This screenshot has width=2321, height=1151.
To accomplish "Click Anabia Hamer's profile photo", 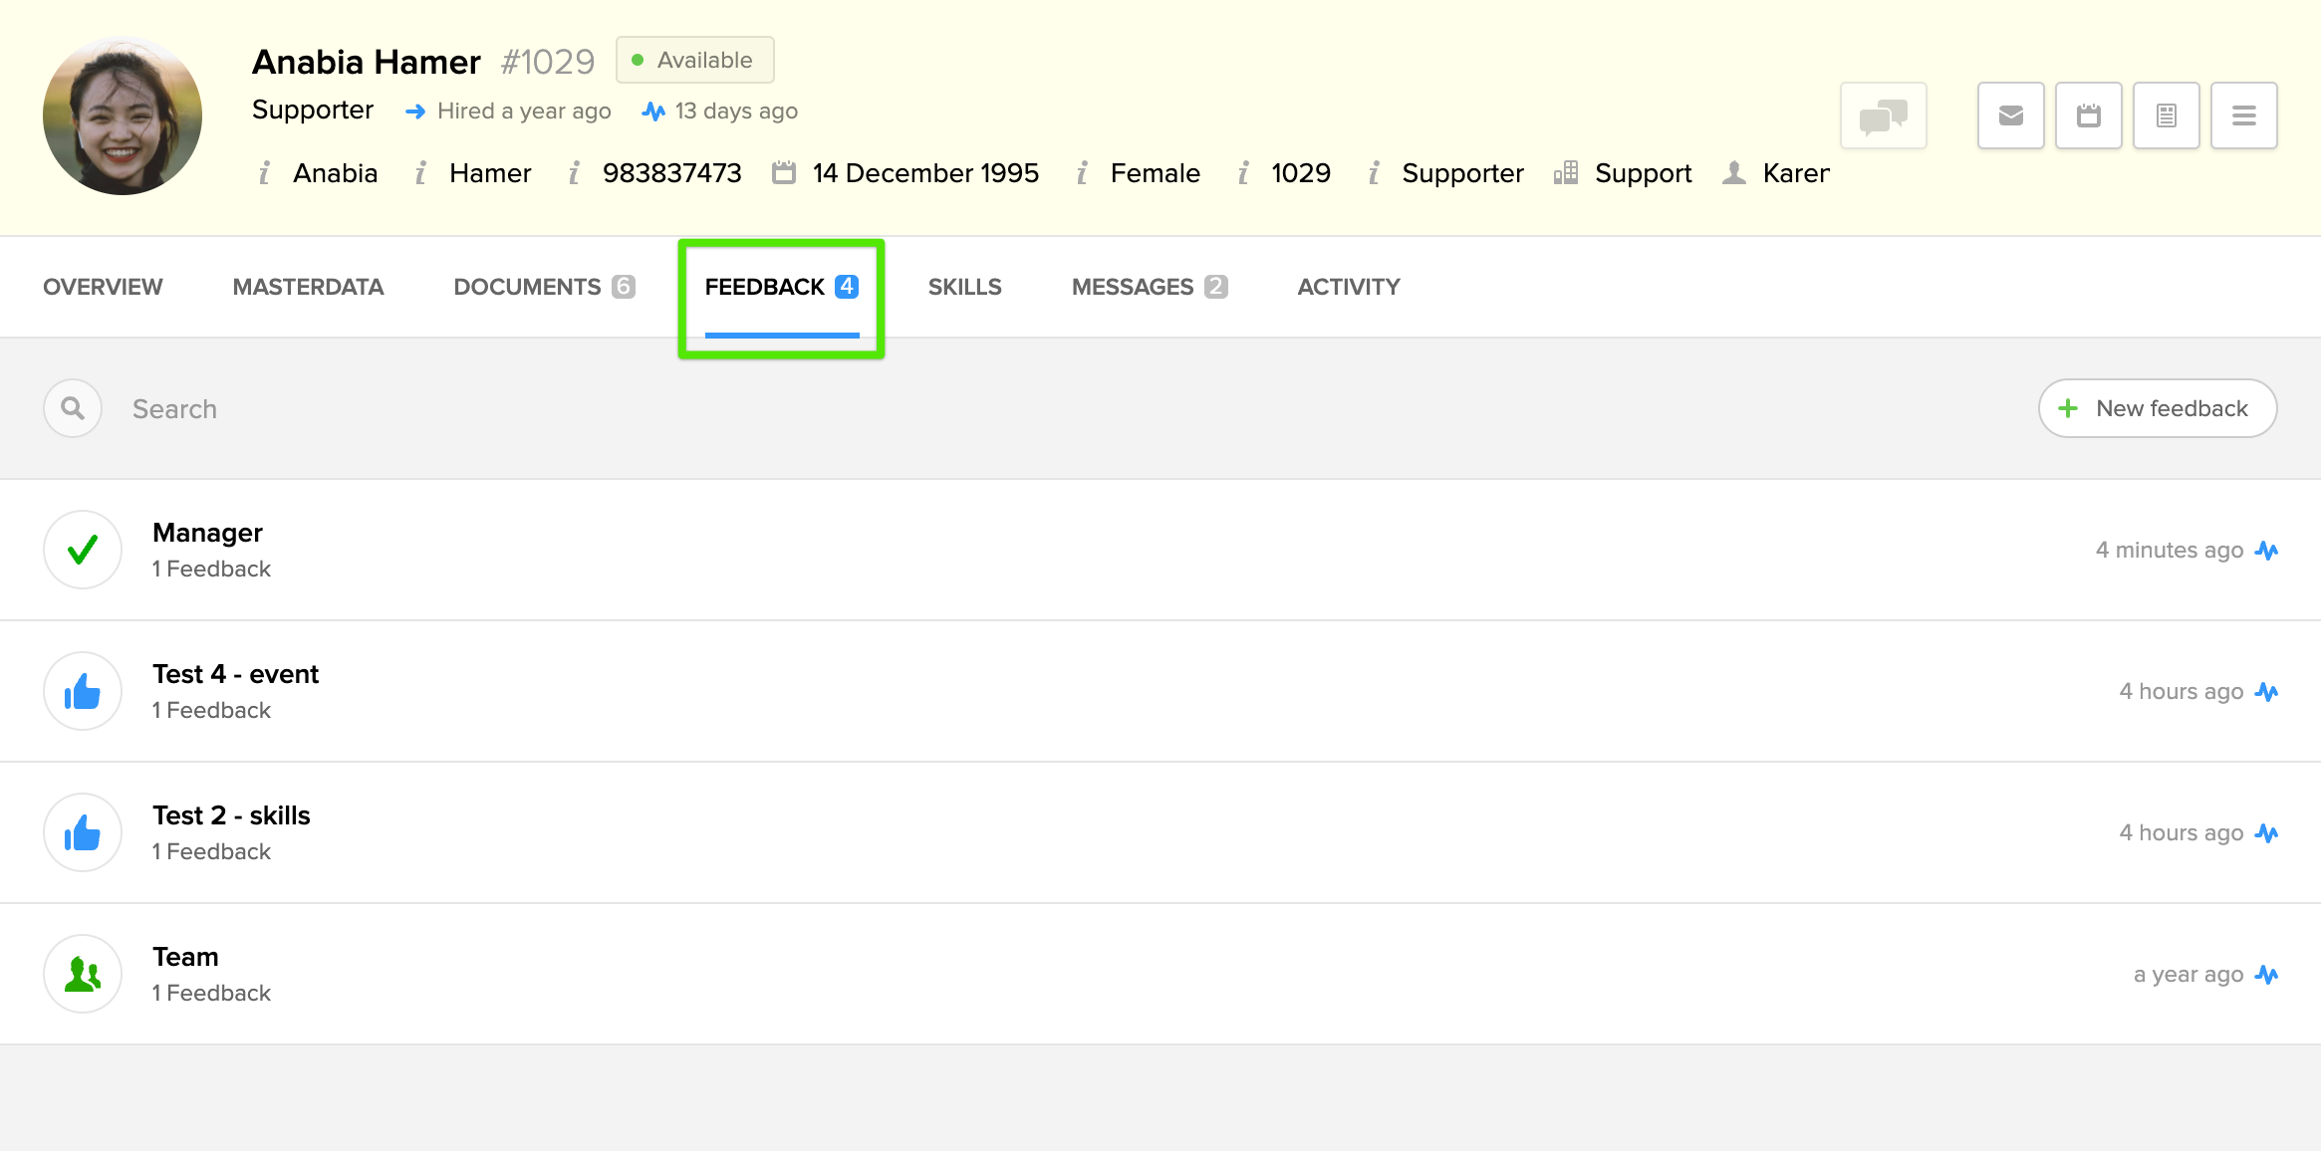I will 123,115.
